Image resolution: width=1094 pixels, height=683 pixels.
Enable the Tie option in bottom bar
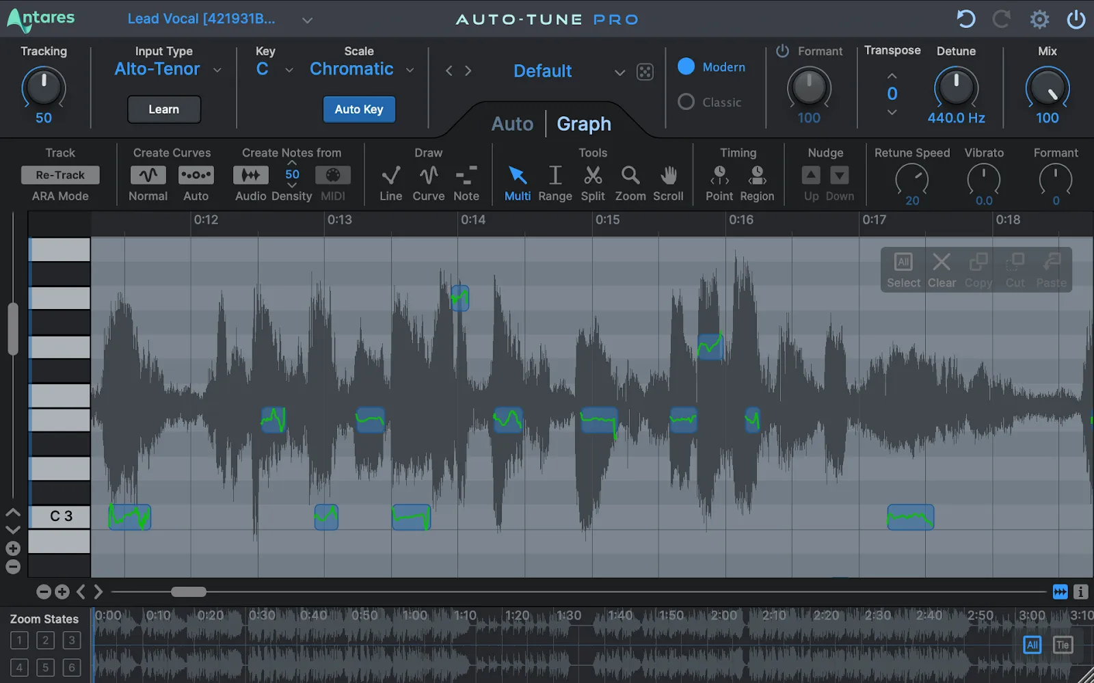point(1063,644)
